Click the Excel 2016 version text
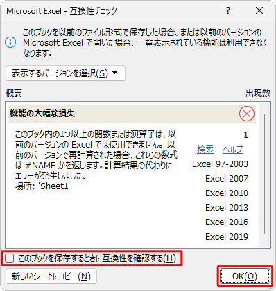This screenshot has height=291, width=276. [227, 222]
